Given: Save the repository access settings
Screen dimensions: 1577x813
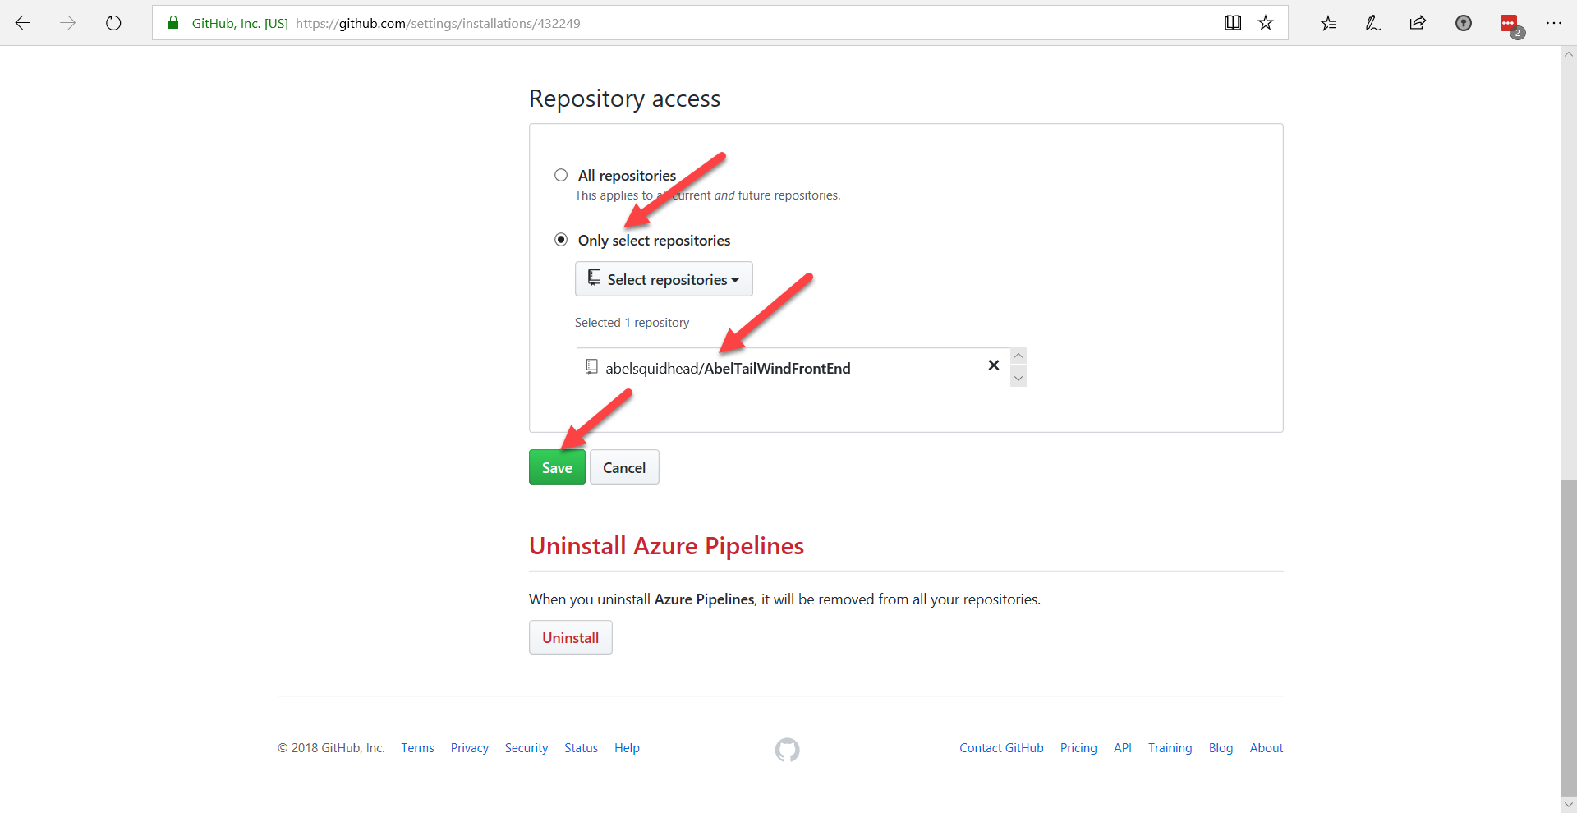Looking at the screenshot, I should (557, 467).
